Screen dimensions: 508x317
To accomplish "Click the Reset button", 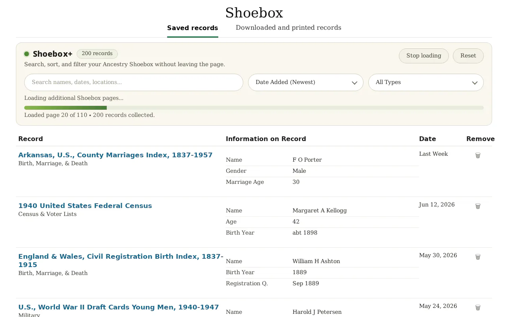I will tap(468, 56).
